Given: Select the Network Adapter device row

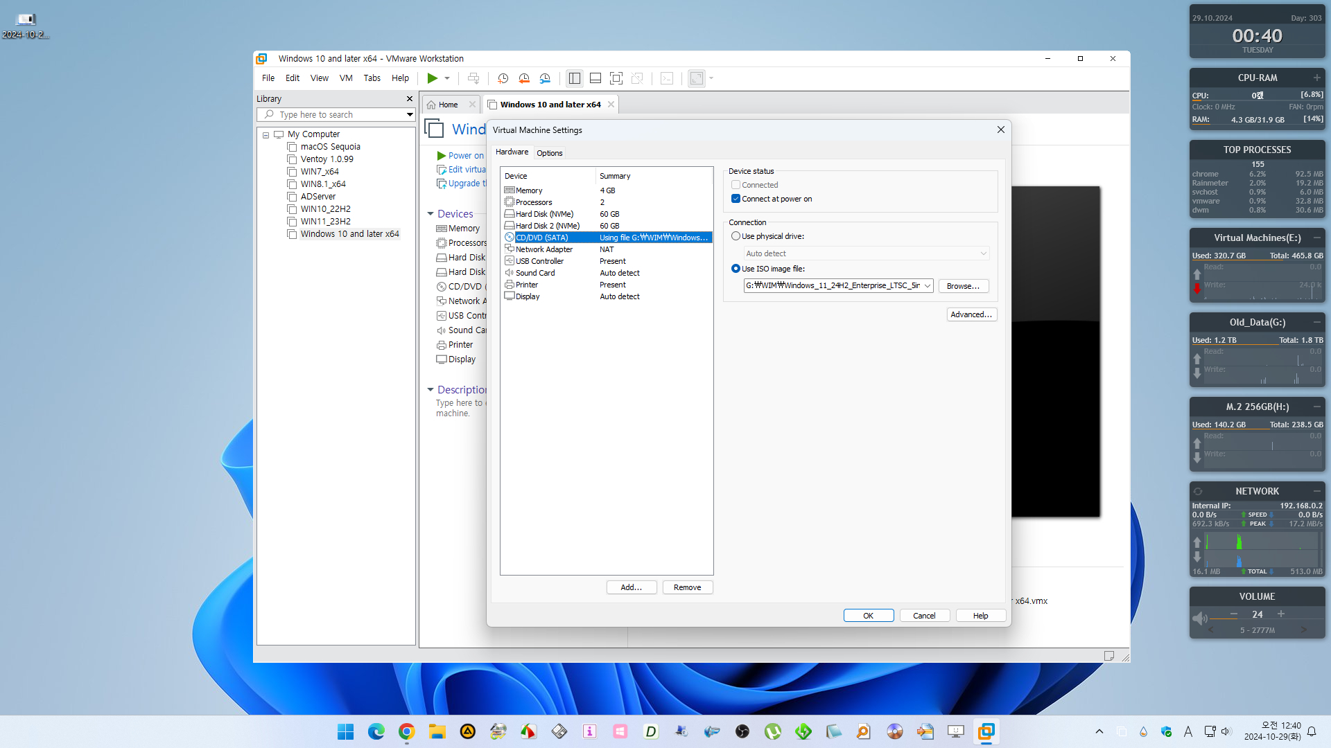Looking at the screenshot, I should tap(607, 249).
